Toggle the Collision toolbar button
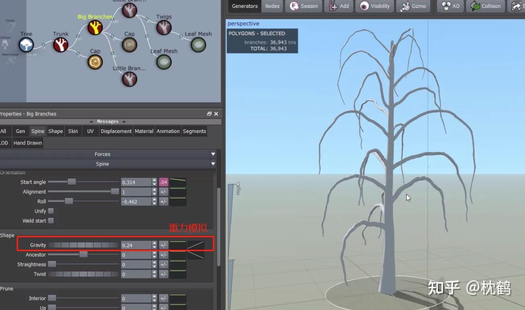The image size is (525, 310). click(x=486, y=6)
